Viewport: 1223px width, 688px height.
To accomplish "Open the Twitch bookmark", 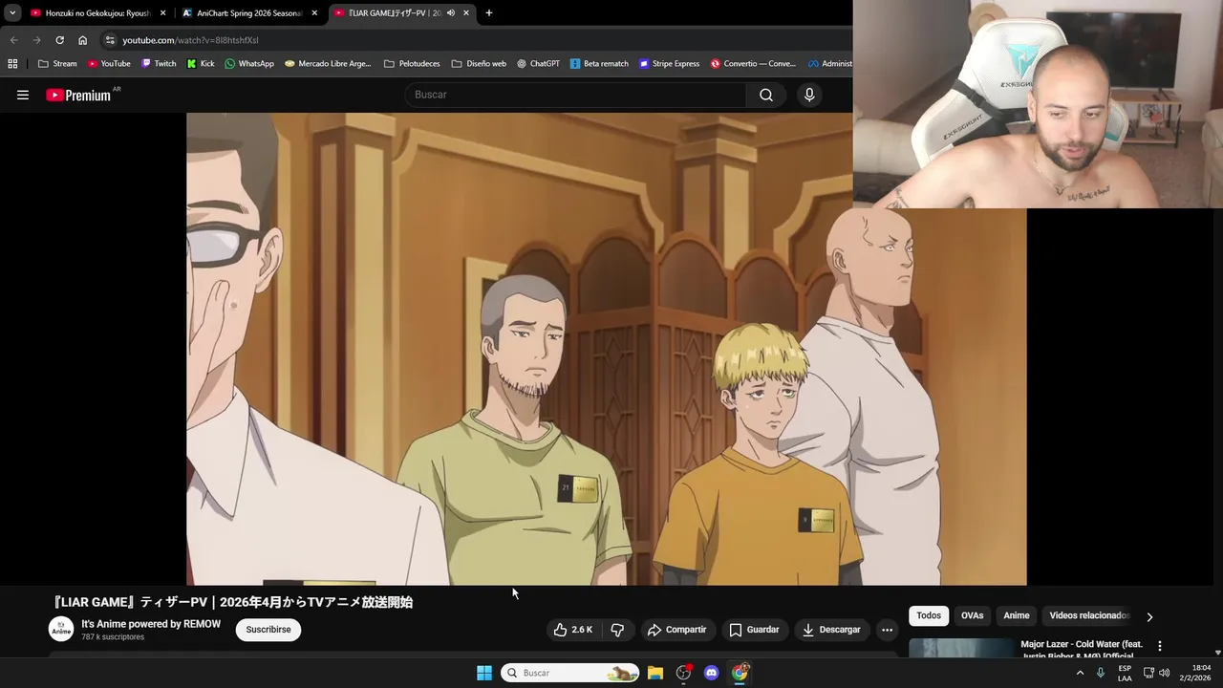I will (x=159, y=64).
